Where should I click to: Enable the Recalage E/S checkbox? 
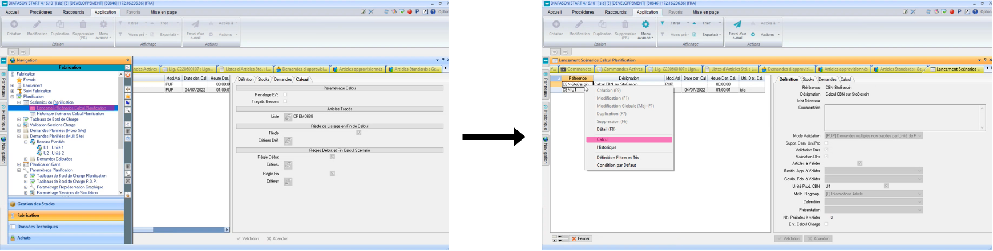(x=285, y=95)
